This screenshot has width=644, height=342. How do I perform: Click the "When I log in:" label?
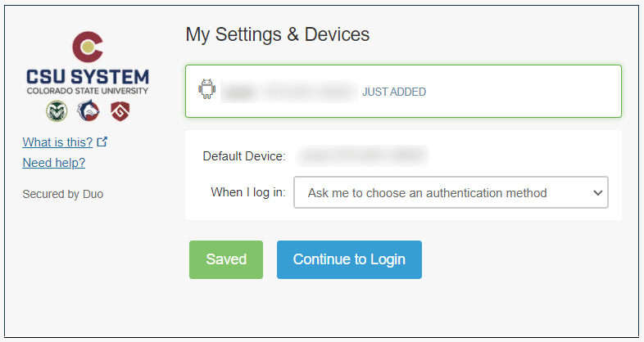[248, 193]
